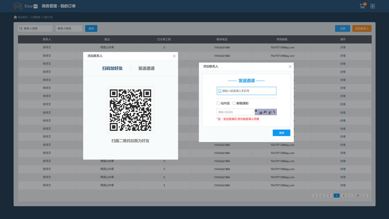Click the 商务管理 - 我的订单 title

click(59, 6)
